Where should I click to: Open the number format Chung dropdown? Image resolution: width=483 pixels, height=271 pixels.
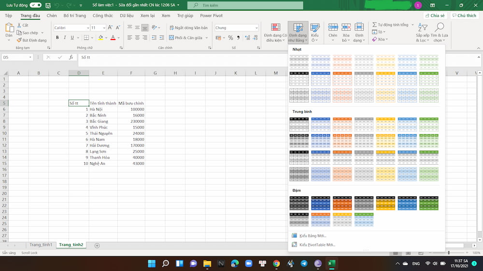(256, 28)
